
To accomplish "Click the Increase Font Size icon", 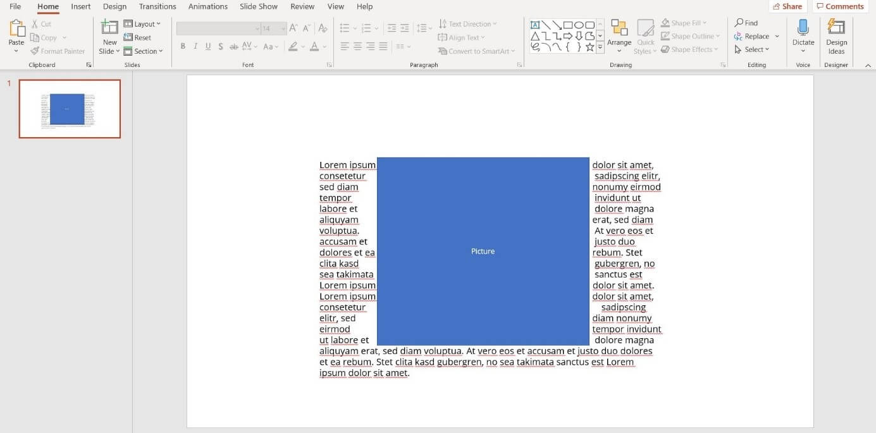I will coord(292,28).
